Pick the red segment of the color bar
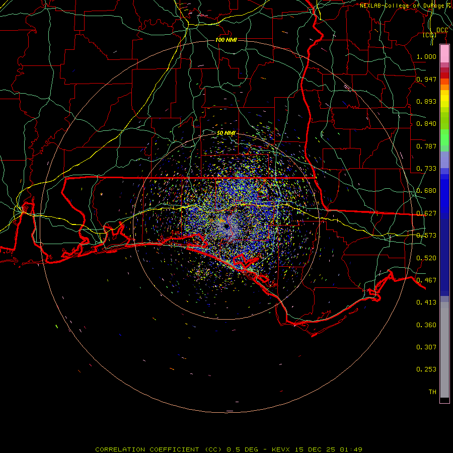Image resolution: width=453 pixels, height=453 pixels. [444, 75]
